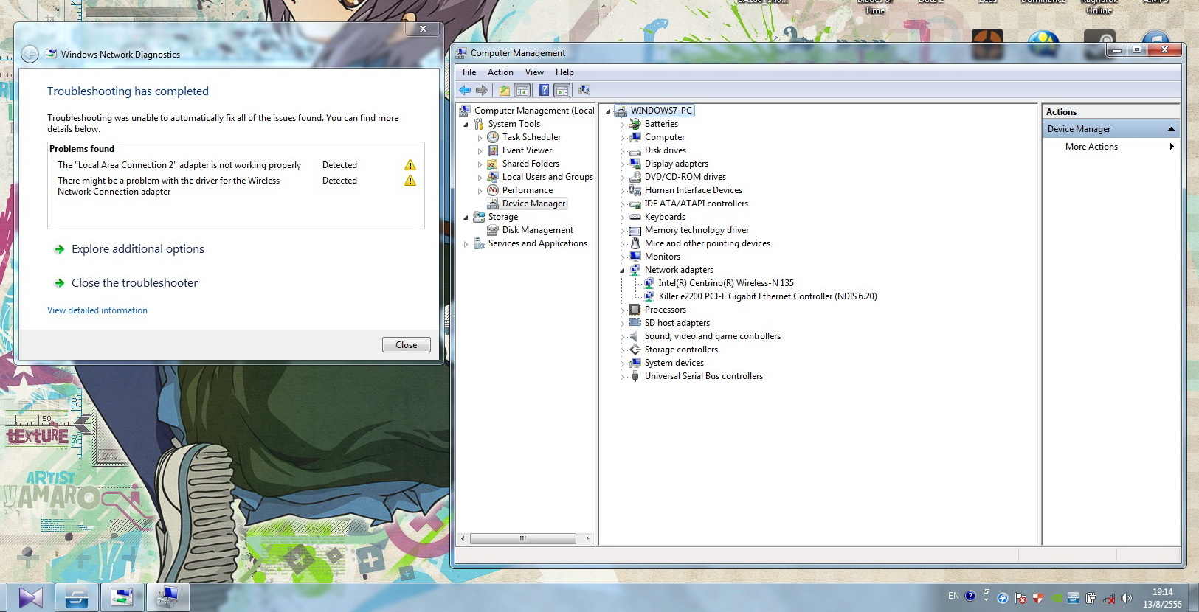Collapse the System Tools node

click(x=466, y=125)
